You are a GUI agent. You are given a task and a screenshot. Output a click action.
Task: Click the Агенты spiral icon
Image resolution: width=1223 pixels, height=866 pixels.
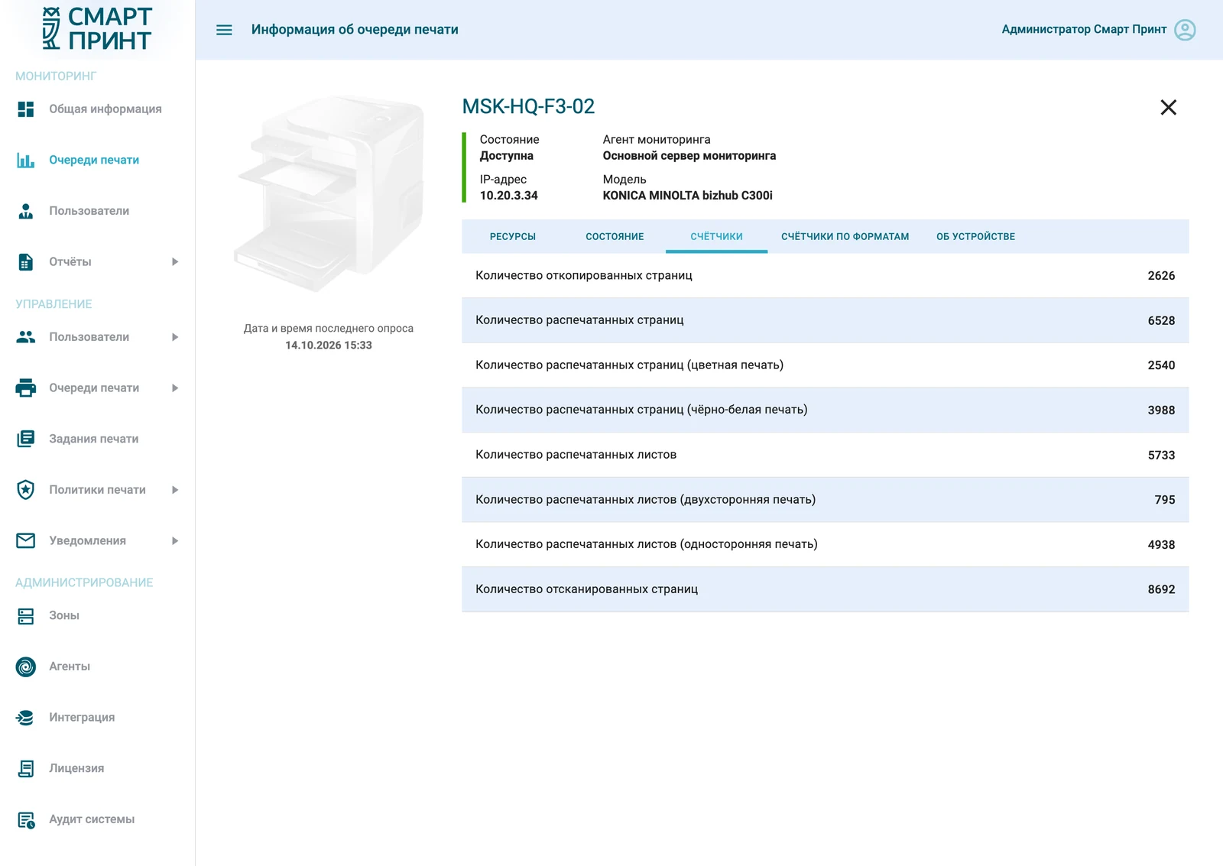pyautogui.click(x=26, y=667)
